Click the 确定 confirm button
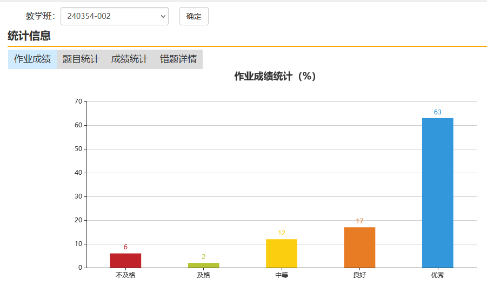The height and width of the screenshot is (293, 487). click(194, 16)
